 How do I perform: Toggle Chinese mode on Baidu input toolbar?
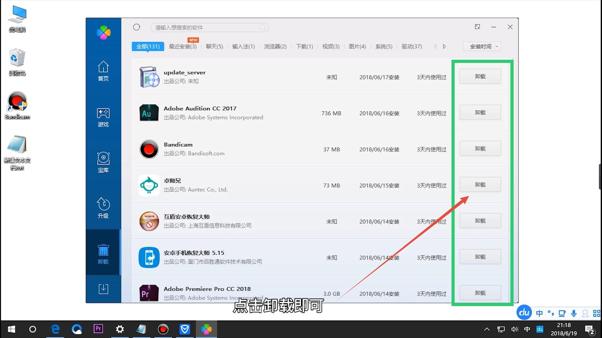(x=539, y=313)
